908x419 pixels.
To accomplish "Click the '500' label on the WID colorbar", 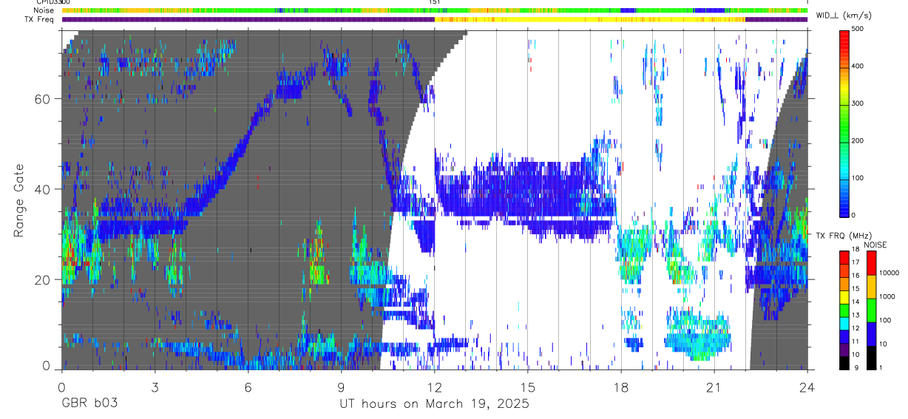I will 858,29.
